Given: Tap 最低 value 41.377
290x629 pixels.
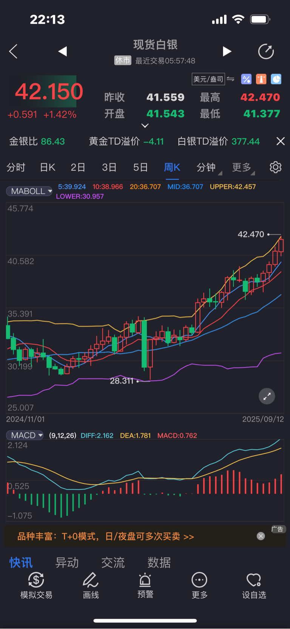Looking at the screenshot, I should tap(262, 113).
